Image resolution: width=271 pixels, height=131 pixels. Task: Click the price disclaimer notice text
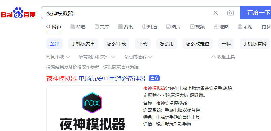[x=93, y=67]
